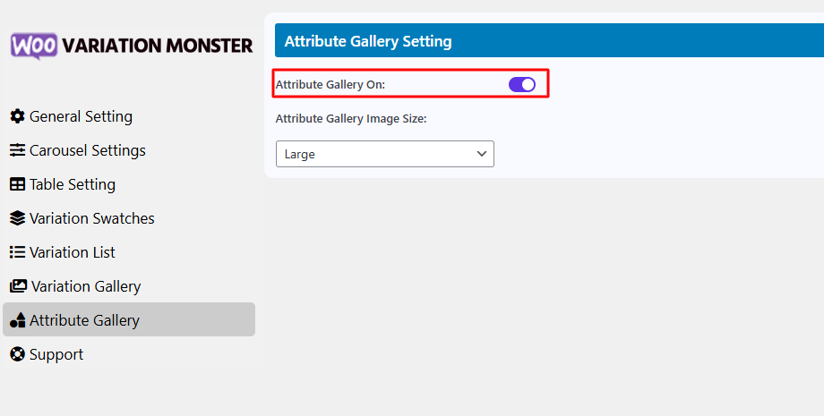Navigate to Variation Gallery settings
The width and height of the screenshot is (824, 416).
(x=85, y=286)
